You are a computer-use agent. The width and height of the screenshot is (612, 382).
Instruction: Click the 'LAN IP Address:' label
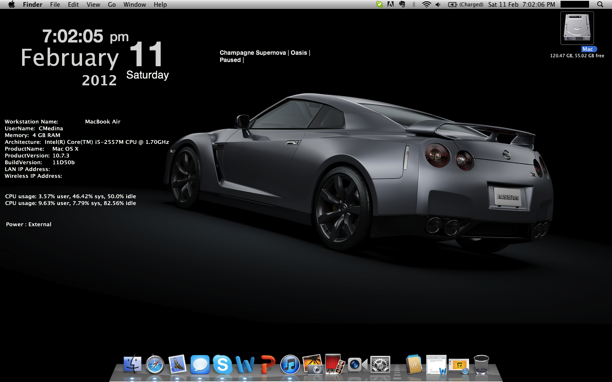coord(27,169)
